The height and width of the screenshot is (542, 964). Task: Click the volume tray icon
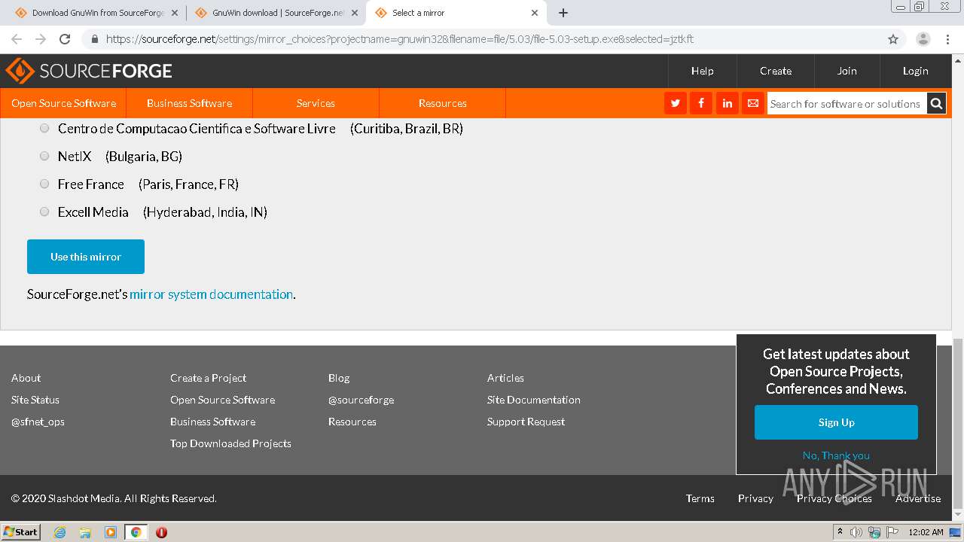pyautogui.click(x=856, y=532)
